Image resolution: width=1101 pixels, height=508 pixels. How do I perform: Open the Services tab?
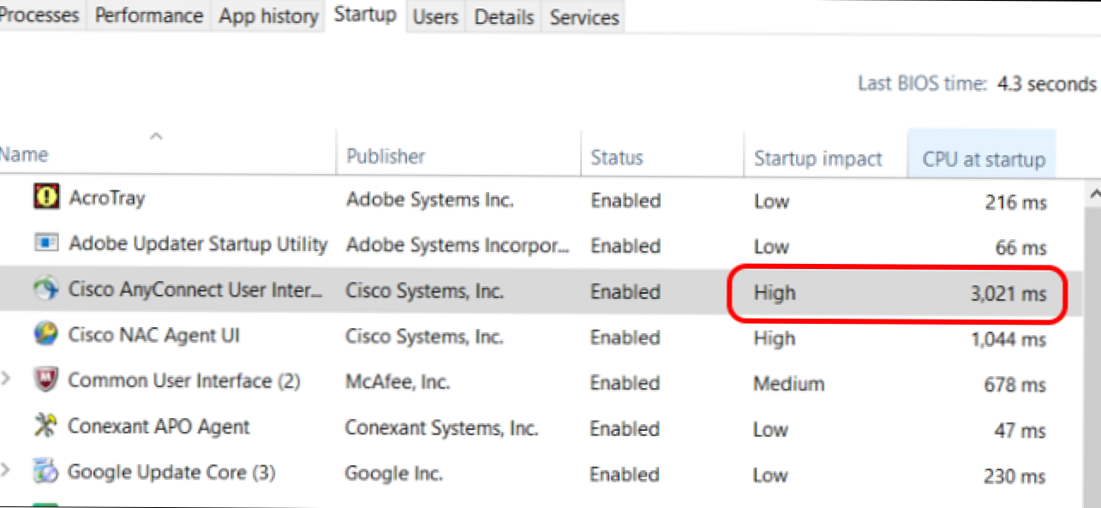tap(584, 17)
